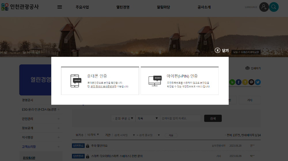
Task: Select the 기타 category tab
Action: point(250,100)
